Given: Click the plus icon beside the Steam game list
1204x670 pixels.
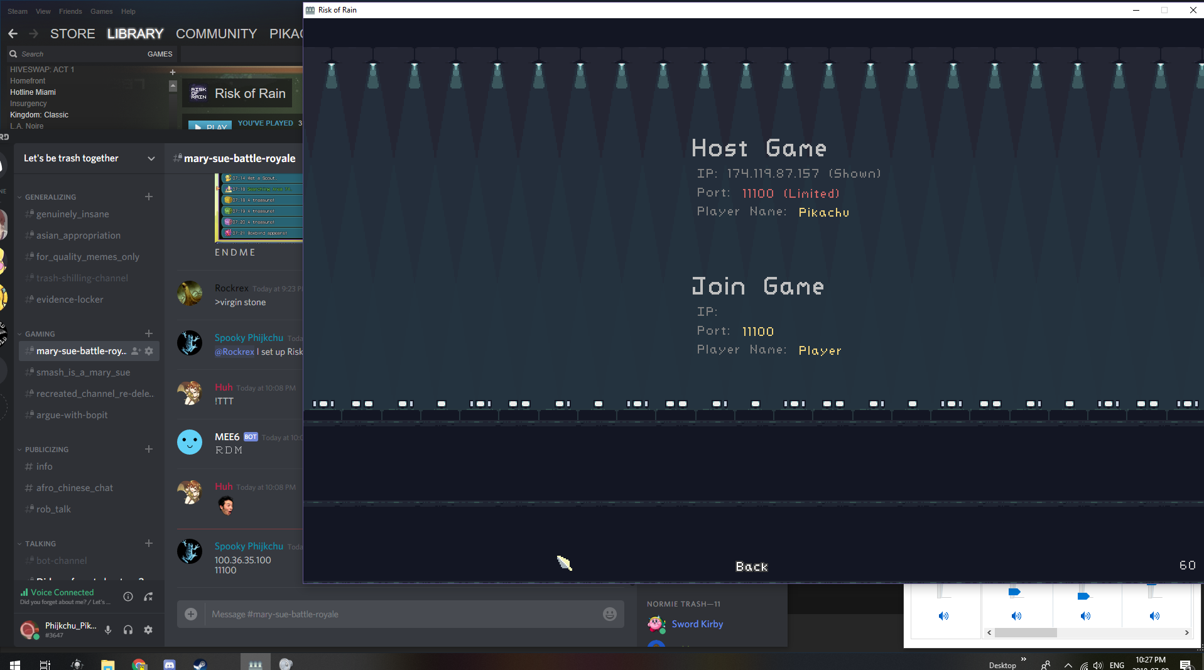Looking at the screenshot, I should 173,72.
